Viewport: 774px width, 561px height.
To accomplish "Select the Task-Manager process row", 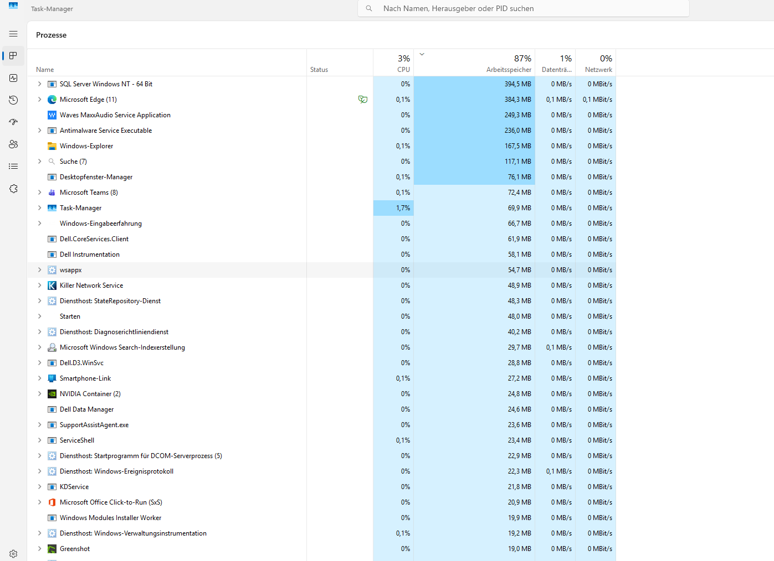I will click(x=321, y=208).
